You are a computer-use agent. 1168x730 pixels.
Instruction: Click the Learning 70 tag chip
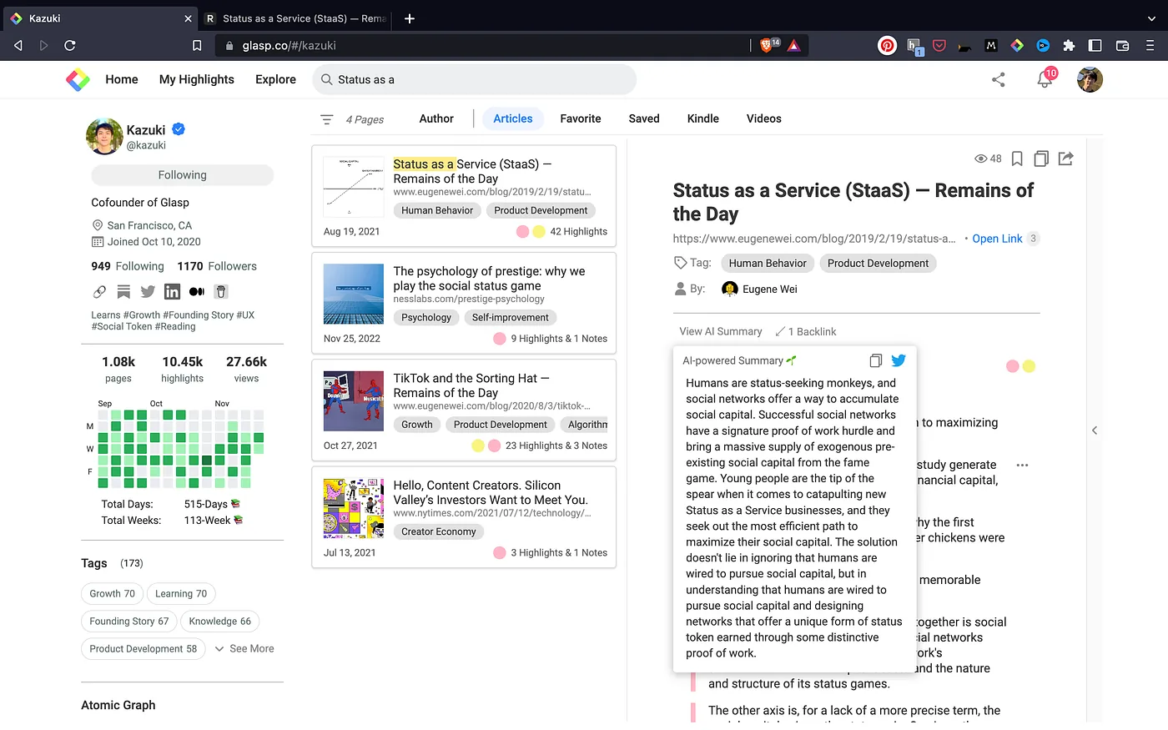(x=181, y=593)
